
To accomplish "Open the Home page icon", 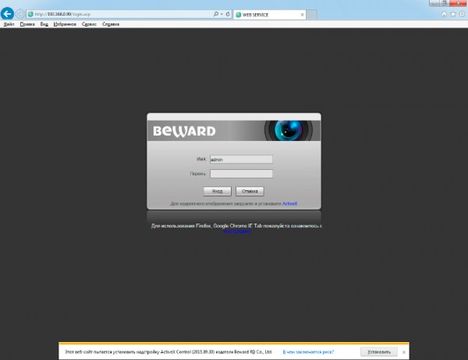I will 444,14.
